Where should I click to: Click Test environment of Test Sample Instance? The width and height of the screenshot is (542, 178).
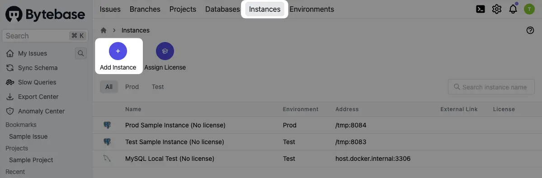pos(289,142)
